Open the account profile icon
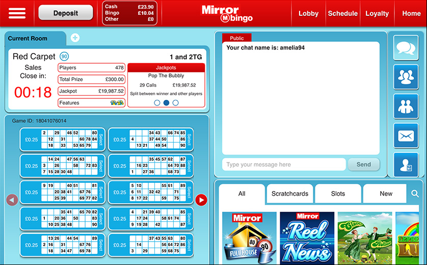Viewport: 427px width, 265px height. pyautogui.click(x=406, y=165)
